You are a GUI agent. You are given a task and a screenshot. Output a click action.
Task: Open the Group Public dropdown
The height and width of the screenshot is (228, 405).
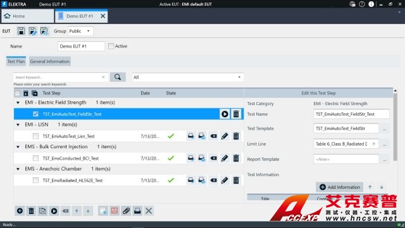[x=80, y=31]
